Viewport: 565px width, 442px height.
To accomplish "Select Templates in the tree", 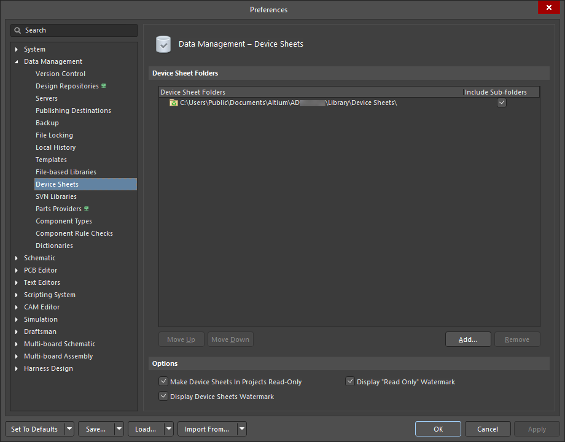I will (x=51, y=160).
